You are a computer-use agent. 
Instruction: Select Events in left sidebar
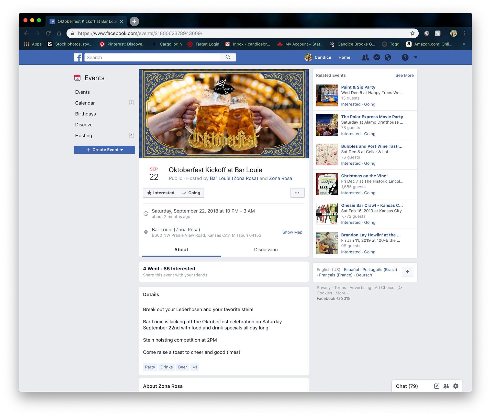(x=82, y=92)
